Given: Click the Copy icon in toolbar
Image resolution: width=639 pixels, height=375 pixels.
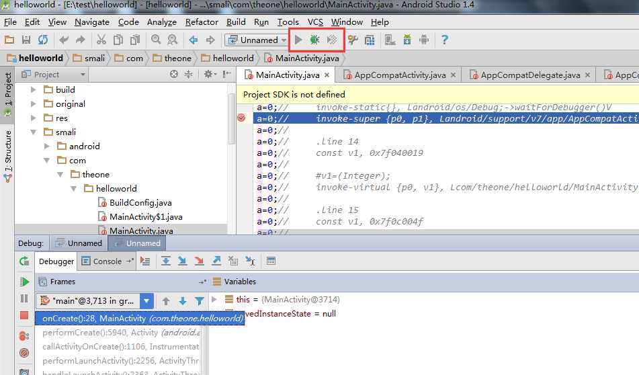Looking at the screenshot, I should pos(118,40).
